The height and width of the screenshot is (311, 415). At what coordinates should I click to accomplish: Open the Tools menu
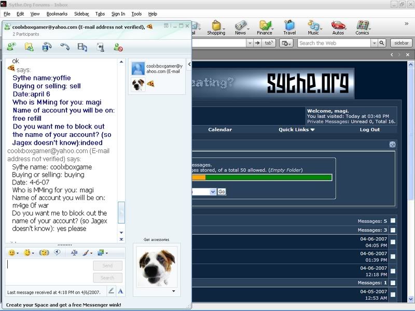point(136,14)
